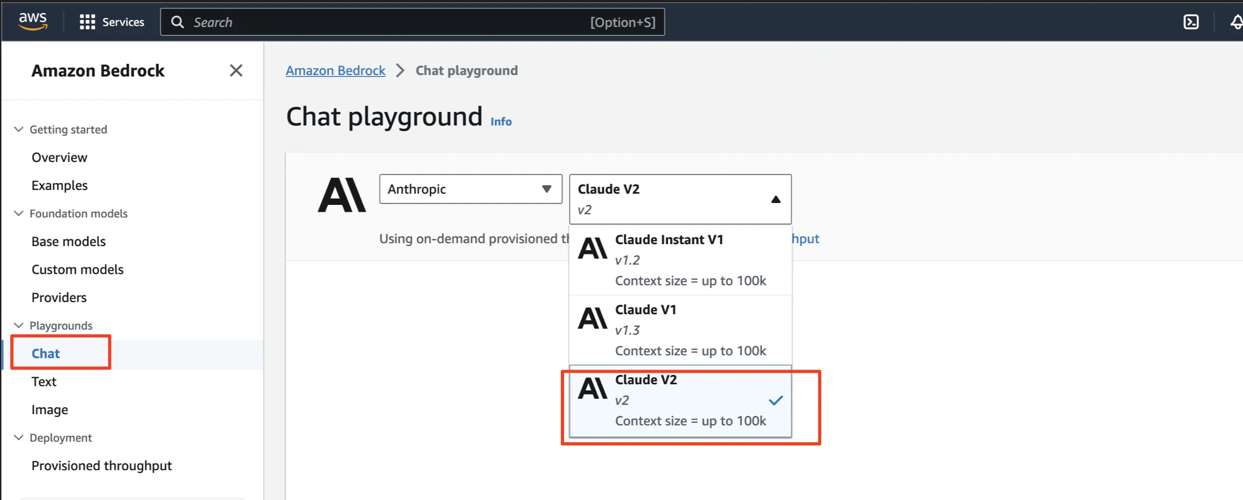Collapse the Foundation models section
Viewport: 1243px width, 500px height.
pyautogui.click(x=19, y=214)
